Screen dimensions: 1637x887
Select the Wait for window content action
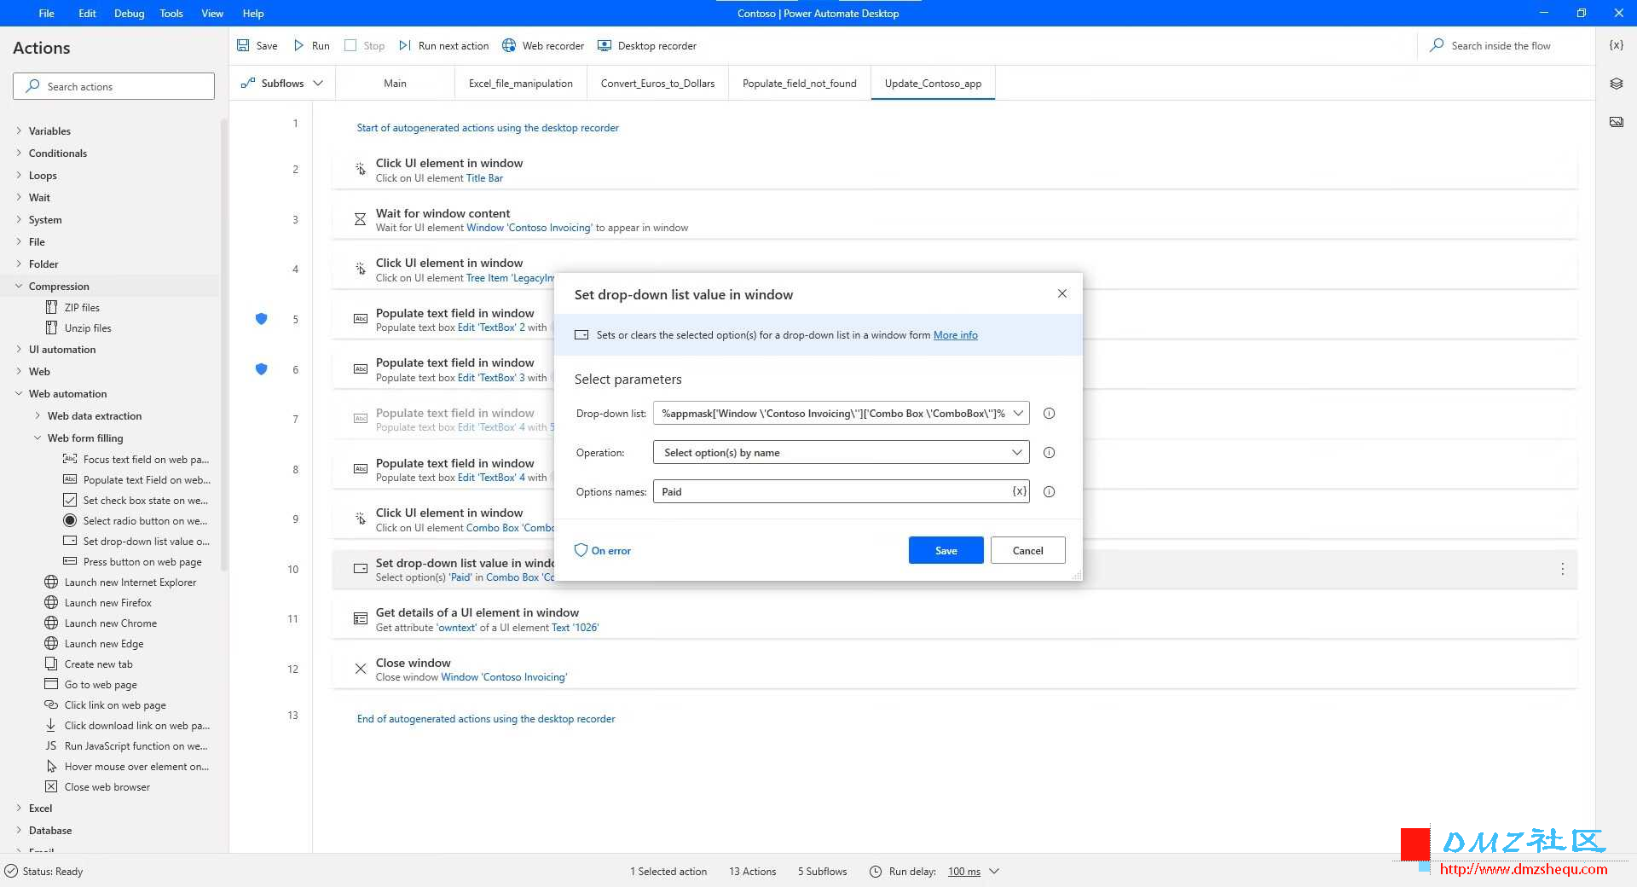tap(954, 220)
